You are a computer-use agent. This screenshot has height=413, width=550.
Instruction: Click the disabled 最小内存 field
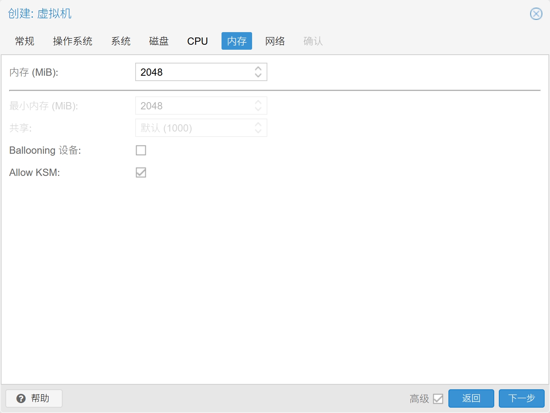coord(193,106)
